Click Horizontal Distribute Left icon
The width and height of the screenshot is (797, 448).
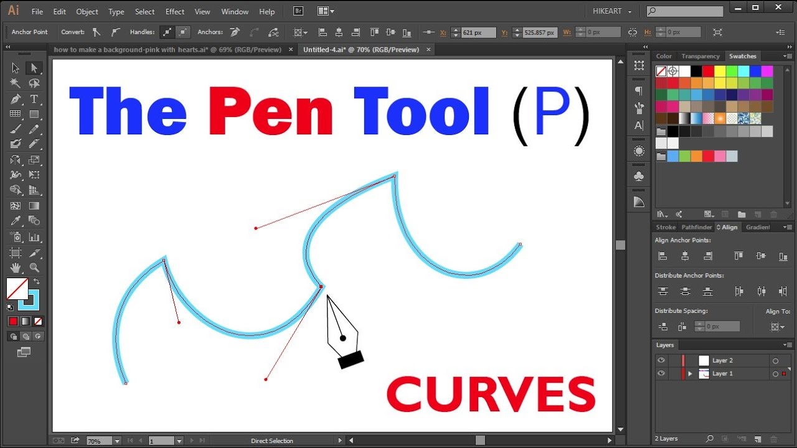tap(738, 291)
